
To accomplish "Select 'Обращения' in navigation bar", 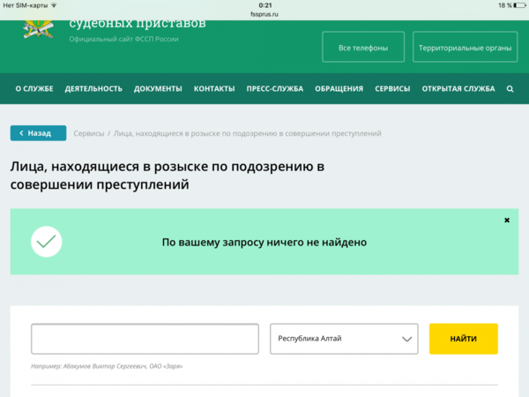I will click(339, 89).
